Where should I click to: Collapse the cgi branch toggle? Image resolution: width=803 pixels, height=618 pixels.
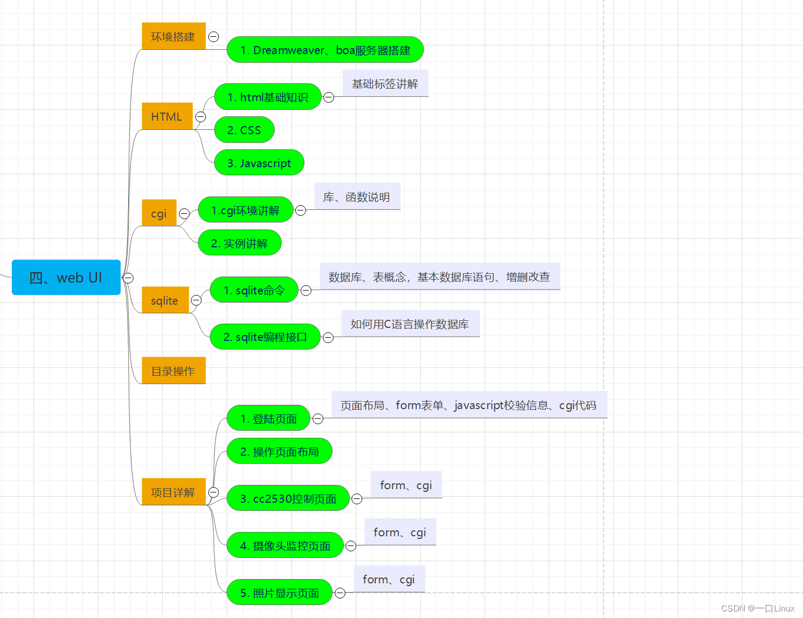tap(184, 214)
